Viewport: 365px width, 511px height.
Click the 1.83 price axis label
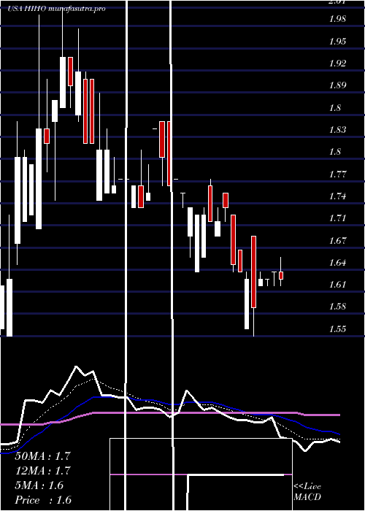coord(337,130)
